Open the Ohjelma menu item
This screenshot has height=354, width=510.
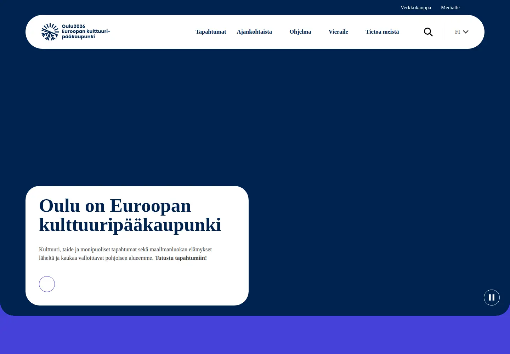tap(300, 32)
